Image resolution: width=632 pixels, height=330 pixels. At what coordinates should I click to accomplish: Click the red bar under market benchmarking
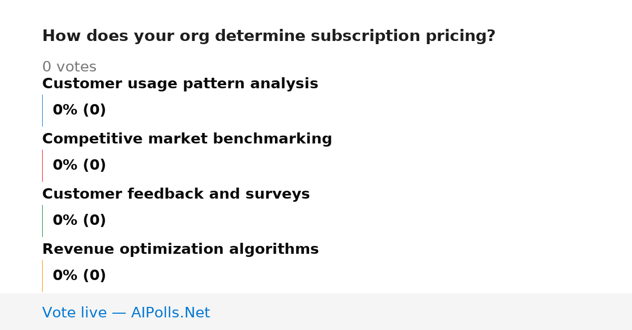[x=42, y=166]
